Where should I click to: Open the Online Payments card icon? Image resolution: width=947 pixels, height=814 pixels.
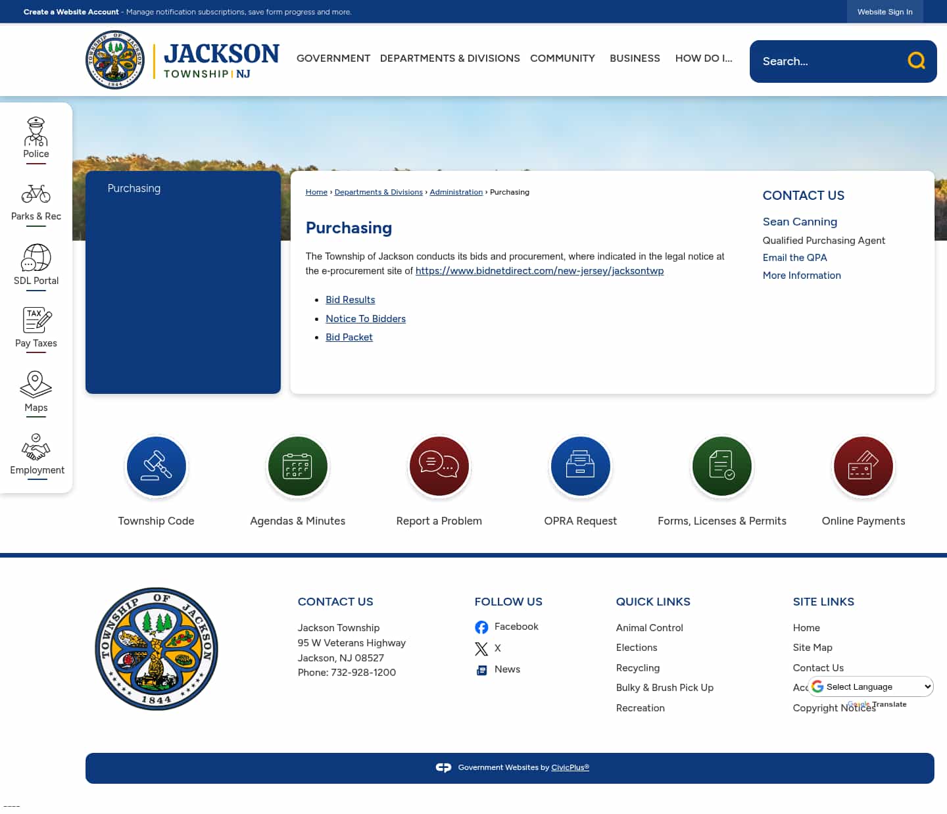(x=863, y=466)
